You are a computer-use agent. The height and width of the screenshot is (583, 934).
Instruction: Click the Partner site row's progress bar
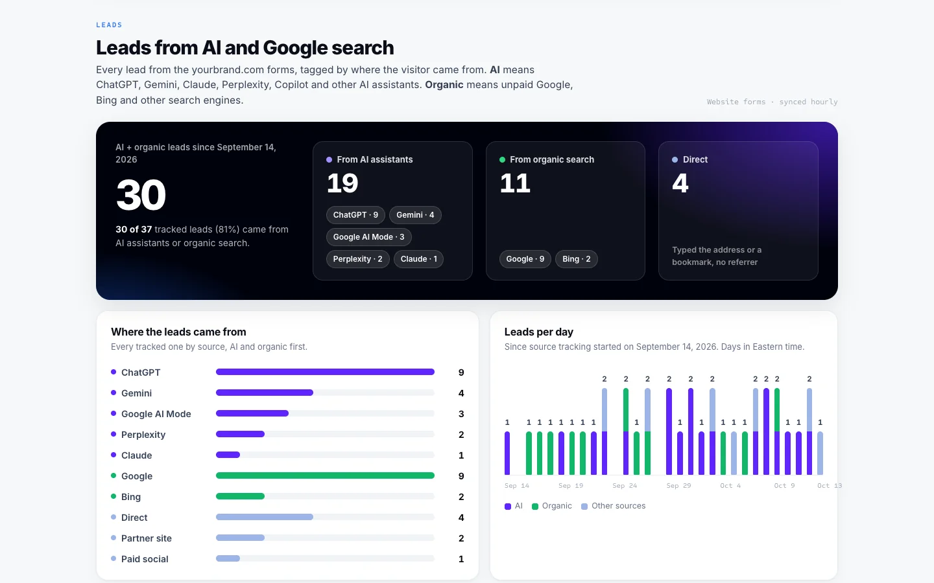point(325,538)
